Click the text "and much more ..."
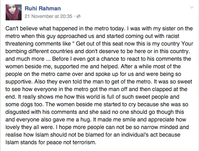 coord(28,59)
